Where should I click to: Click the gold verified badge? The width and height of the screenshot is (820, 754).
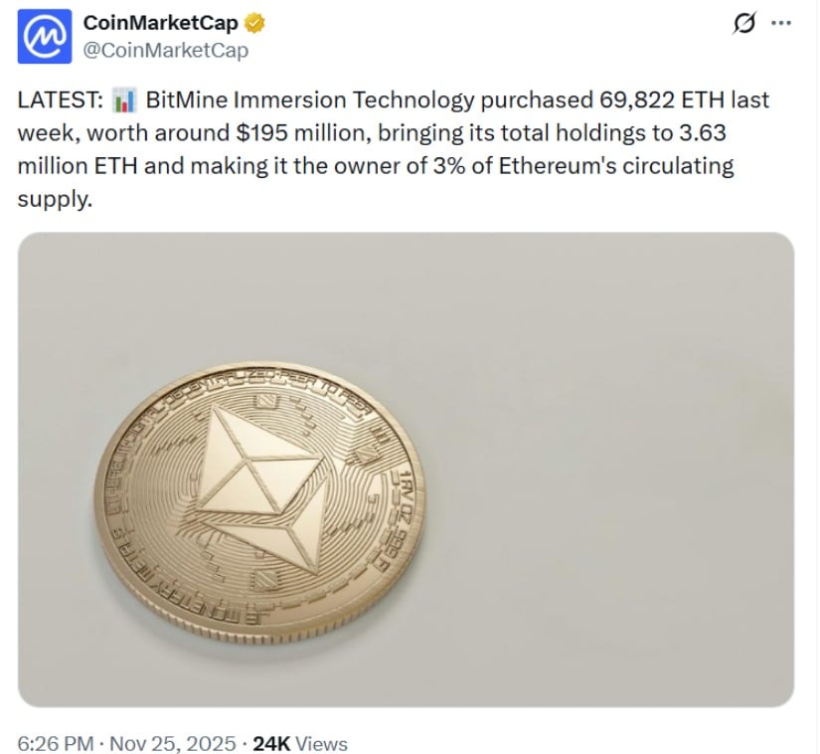(254, 24)
